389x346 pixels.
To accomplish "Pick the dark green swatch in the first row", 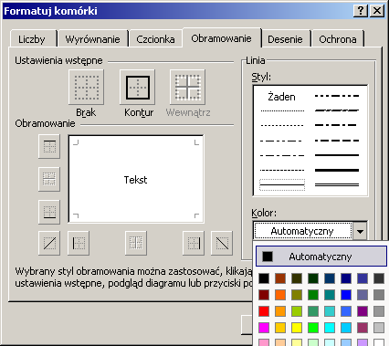I will click(313, 278).
